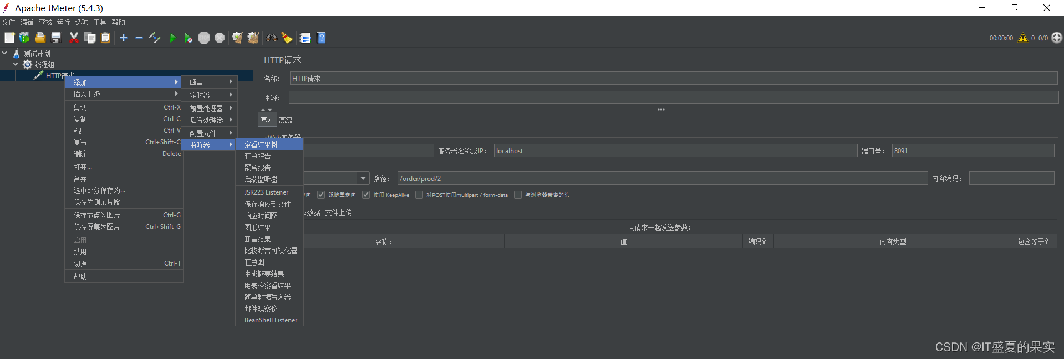Click the Collapse All minus icon

(x=139, y=38)
